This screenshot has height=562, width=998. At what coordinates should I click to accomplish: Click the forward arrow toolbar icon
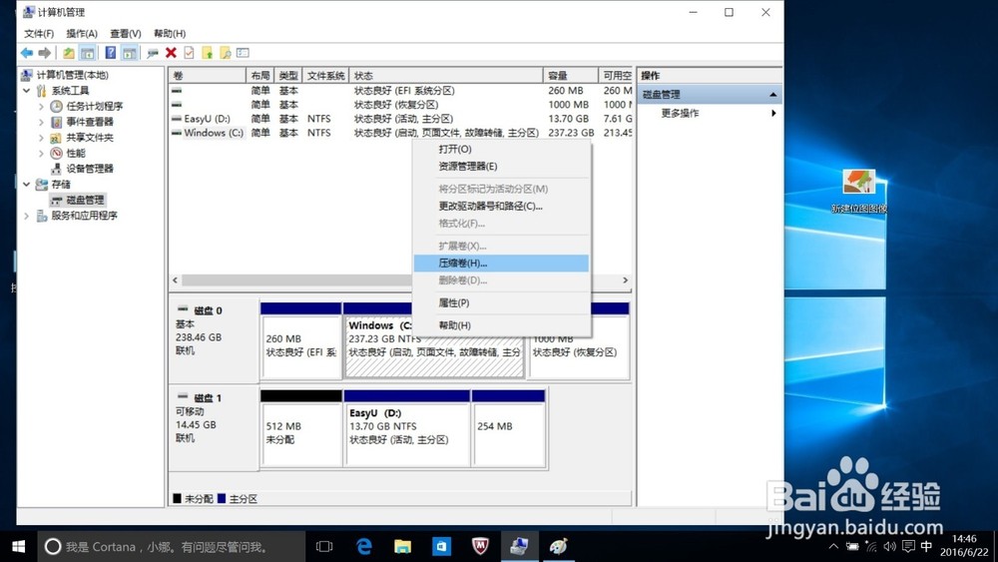[45, 53]
